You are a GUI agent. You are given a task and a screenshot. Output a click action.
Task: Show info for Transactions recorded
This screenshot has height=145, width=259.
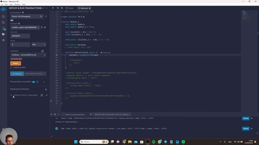(x=37, y=82)
